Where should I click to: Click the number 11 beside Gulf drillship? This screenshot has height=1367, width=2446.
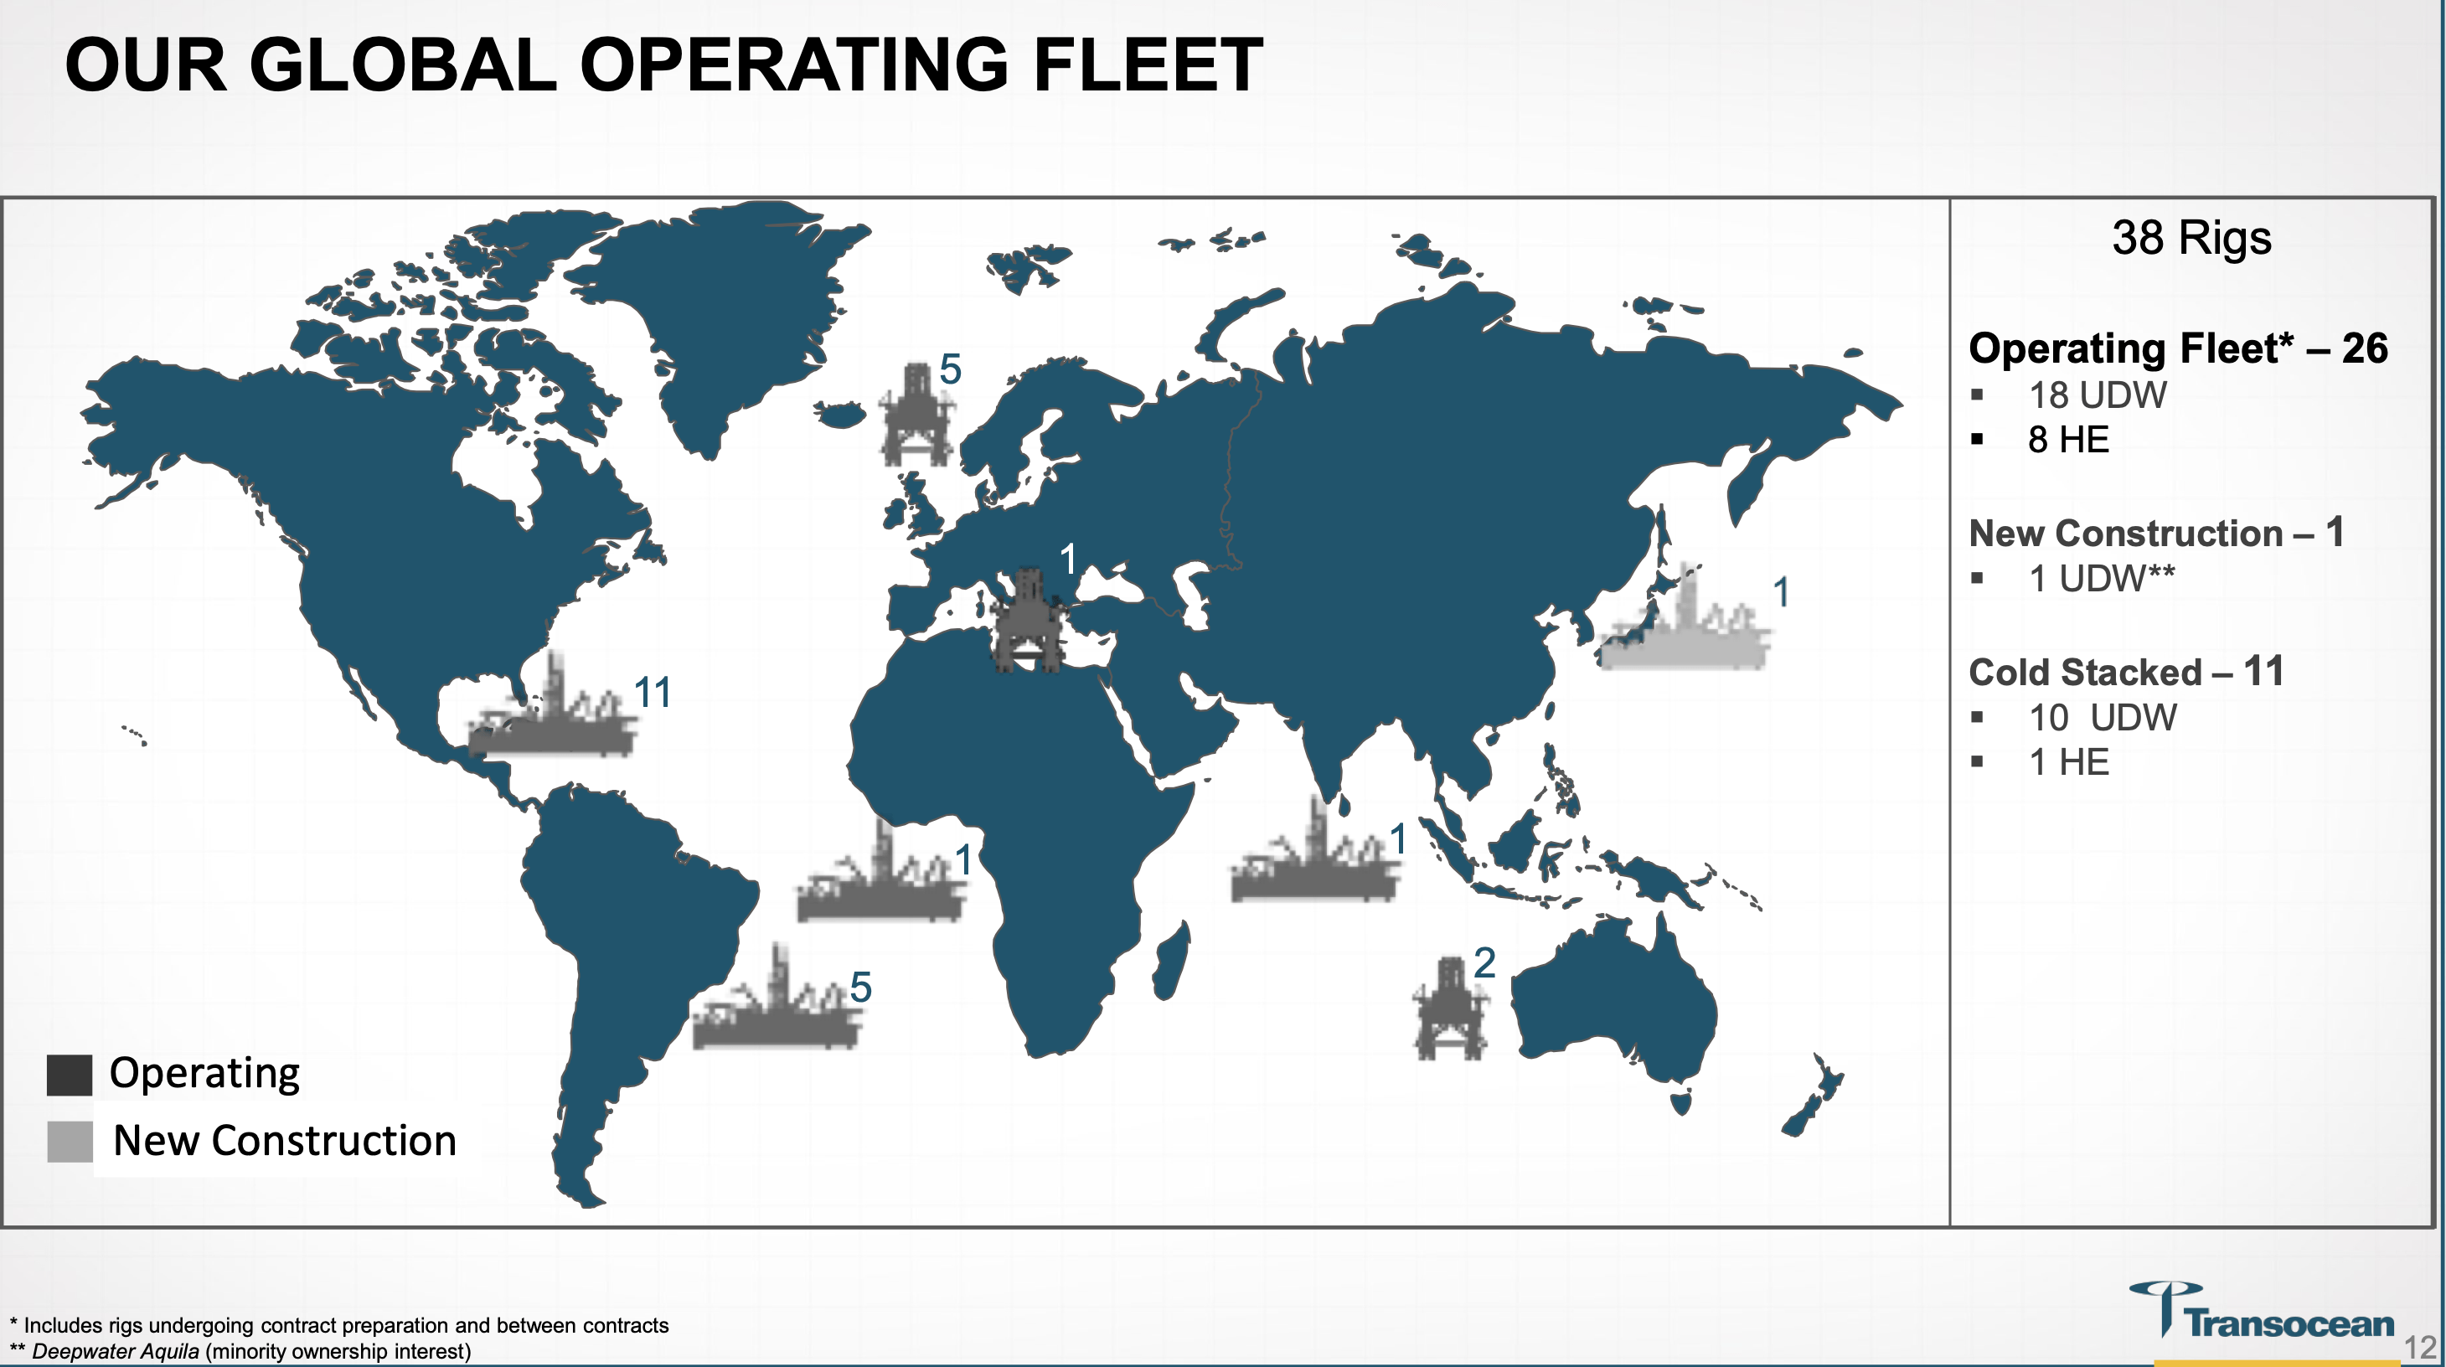[653, 692]
